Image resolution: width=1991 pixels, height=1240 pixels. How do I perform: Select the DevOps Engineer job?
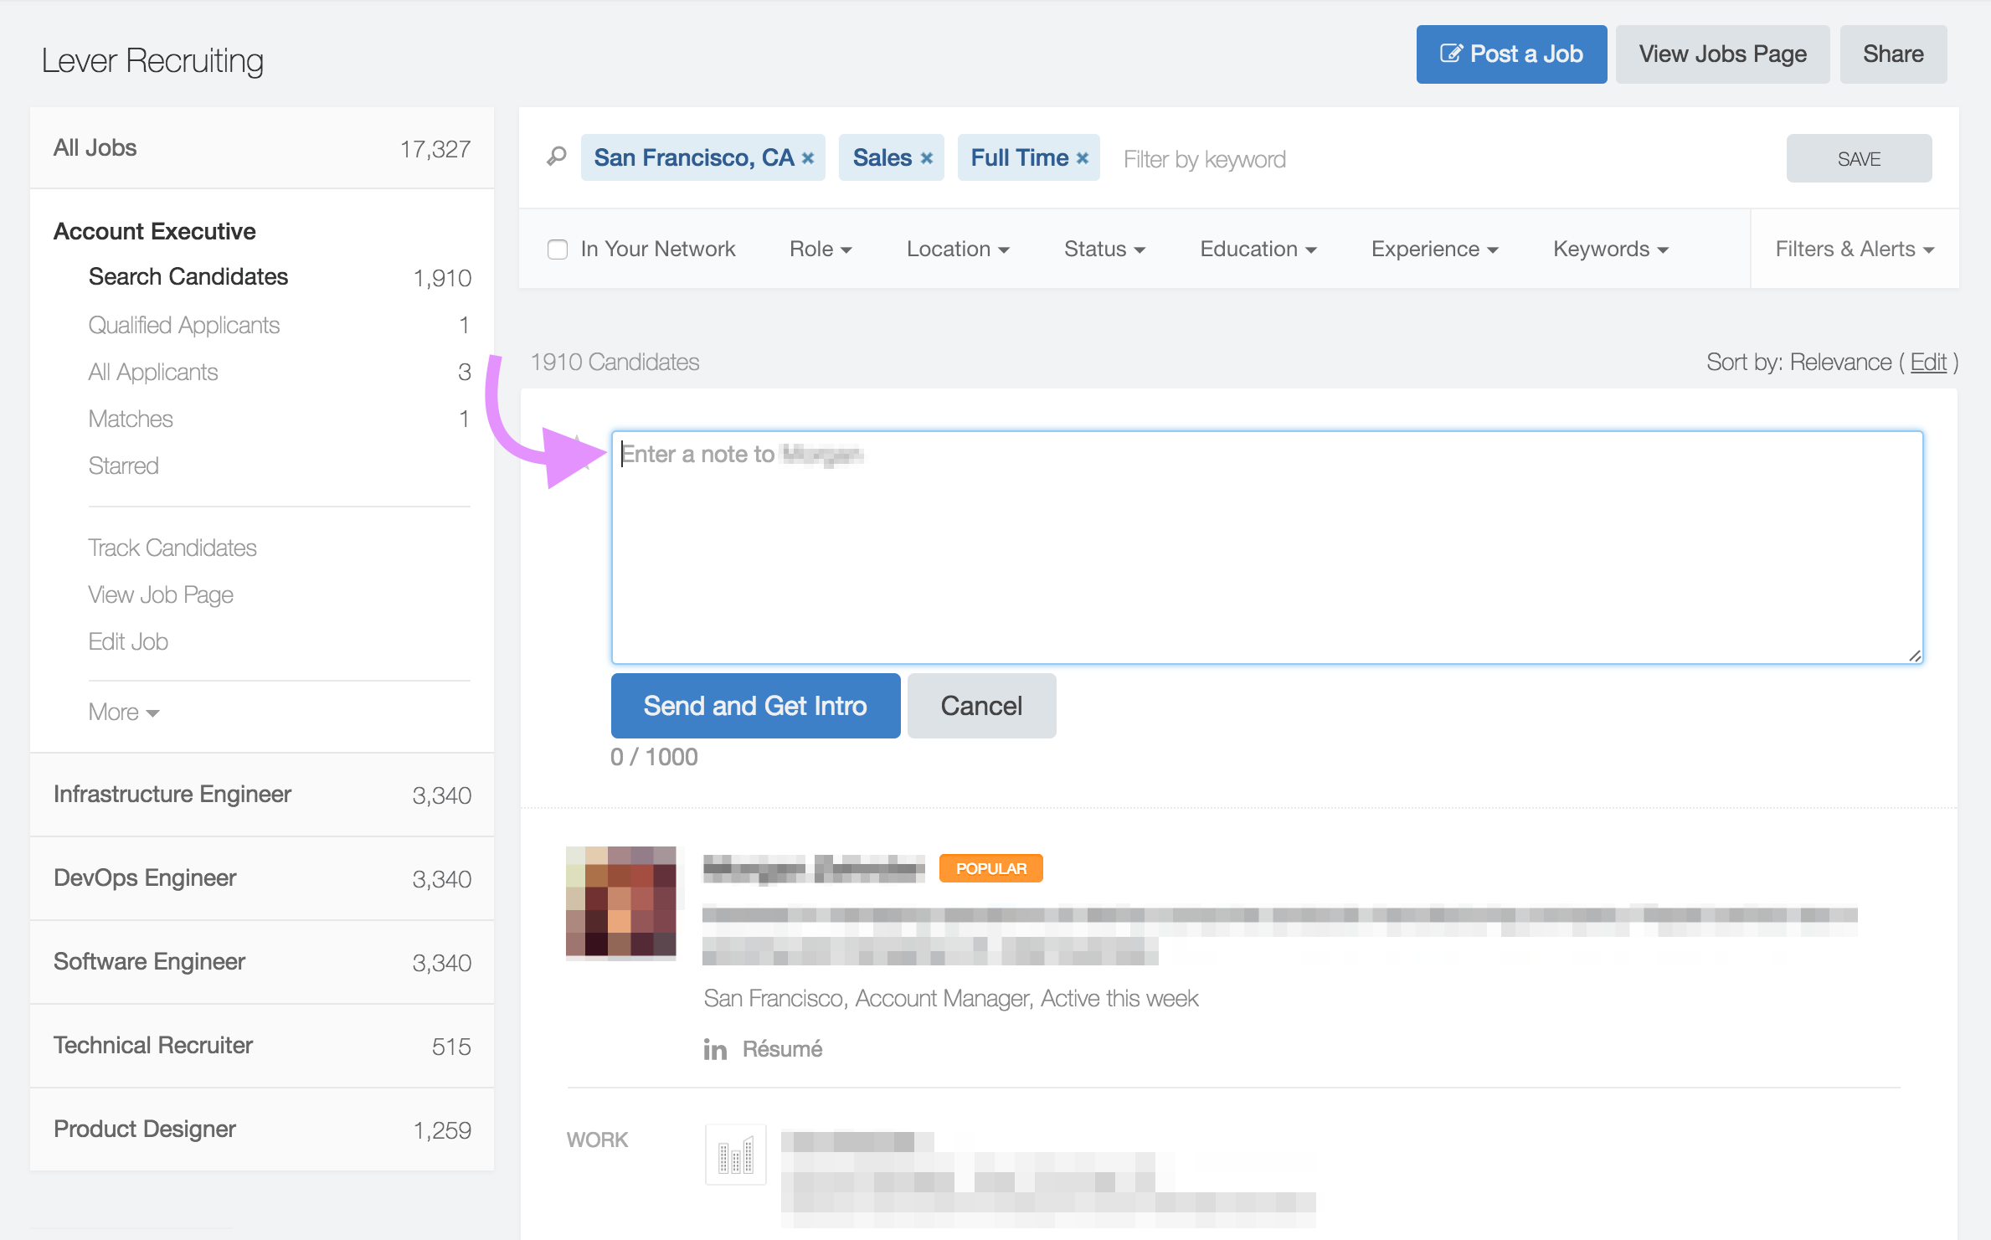[262, 878]
